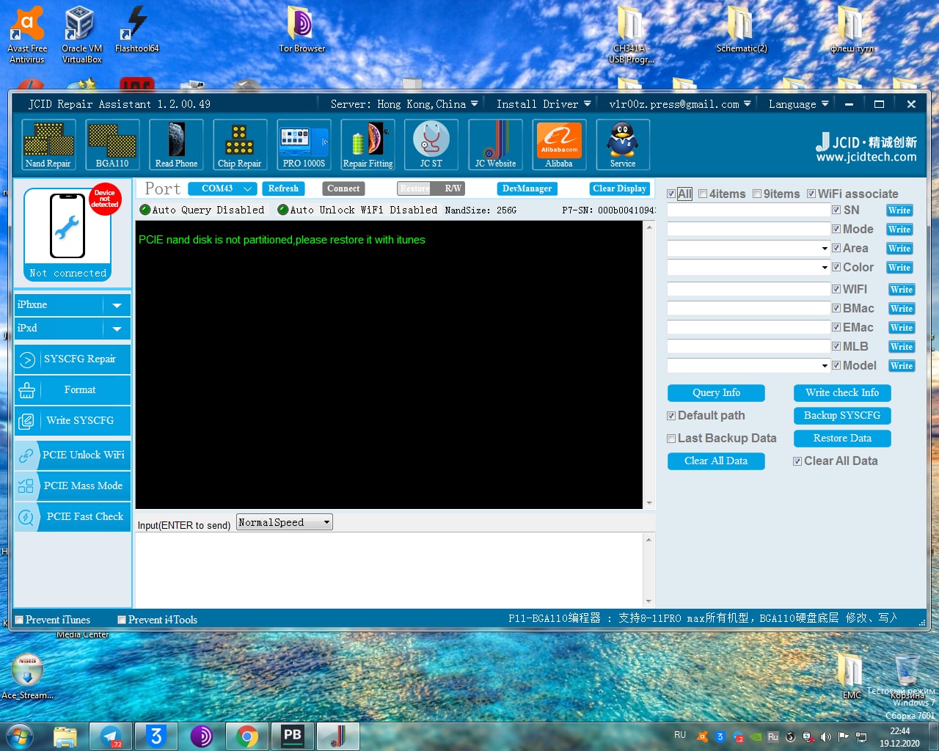The width and height of the screenshot is (939, 751).
Task: Run PCIE Fast Check
Action: click(x=73, y=517)
